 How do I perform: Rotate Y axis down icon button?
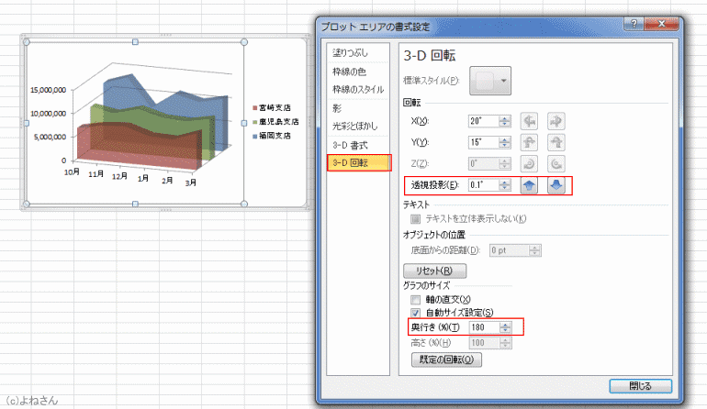click(x=555, y=142)
